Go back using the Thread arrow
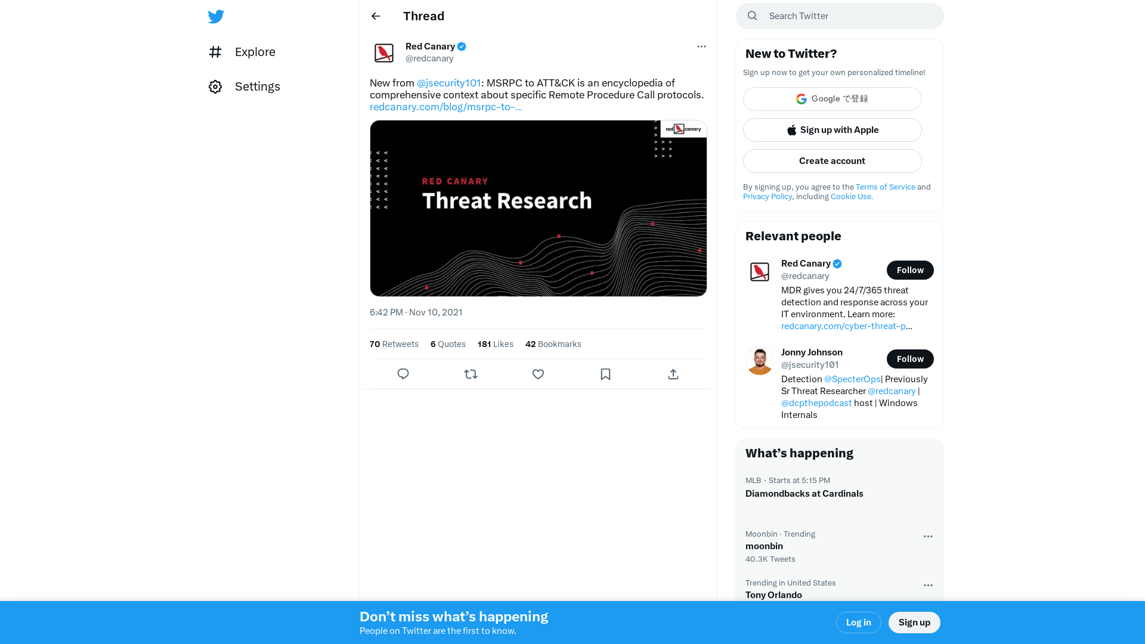 (x=376, y=16)
